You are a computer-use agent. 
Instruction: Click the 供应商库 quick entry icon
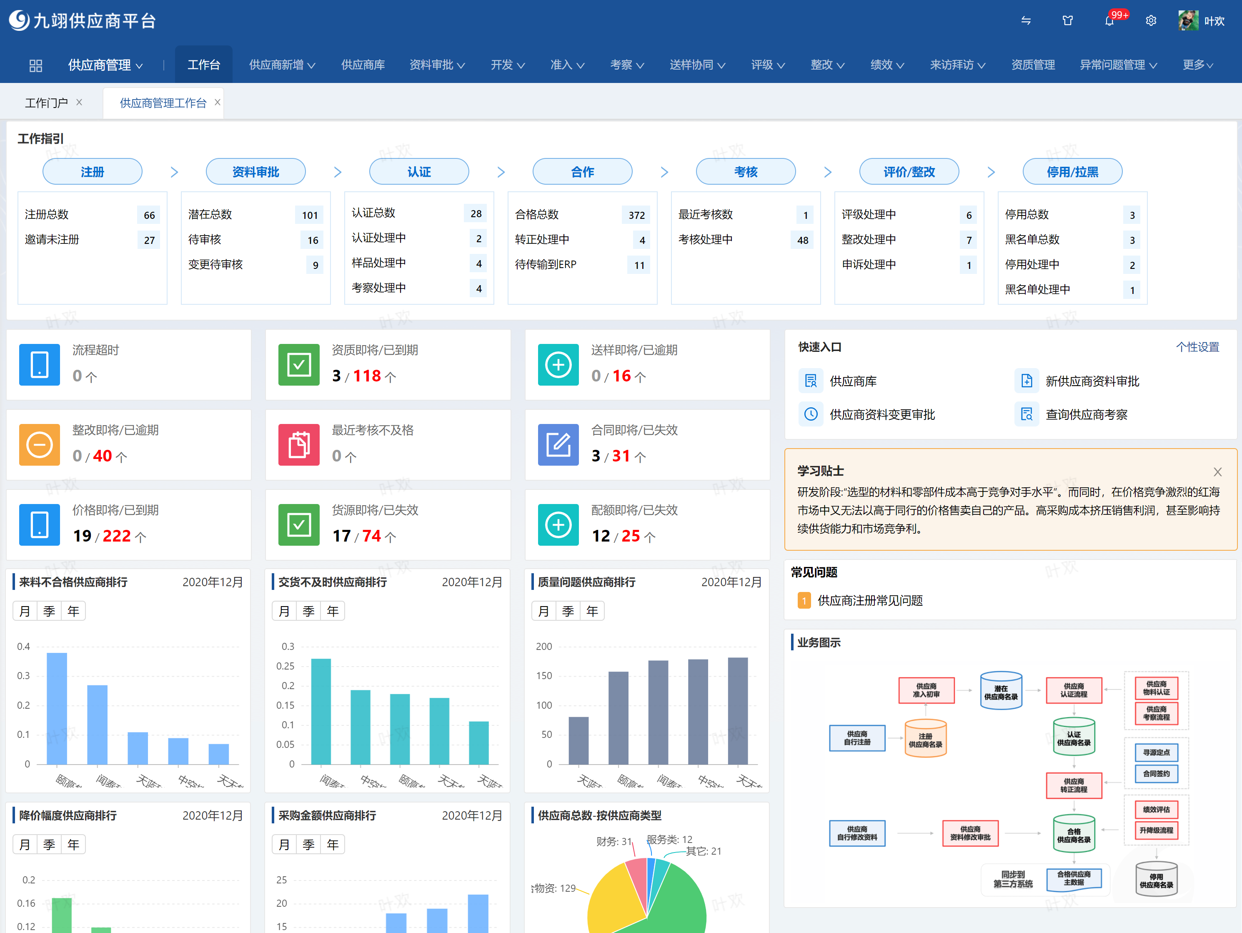coord(811,381)
